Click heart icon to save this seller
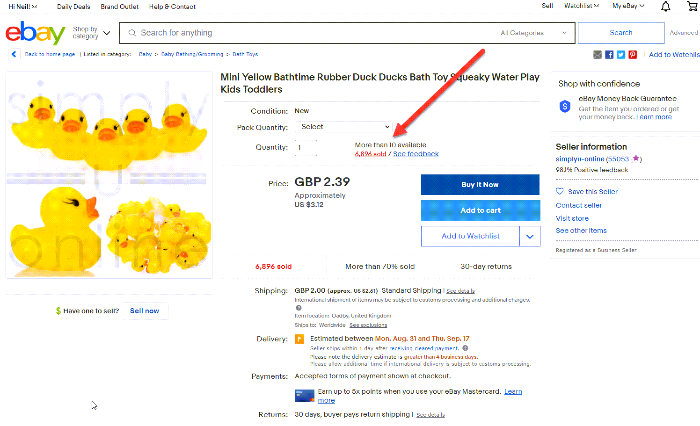This screenshot has height=426, width=700. (560, 191)
